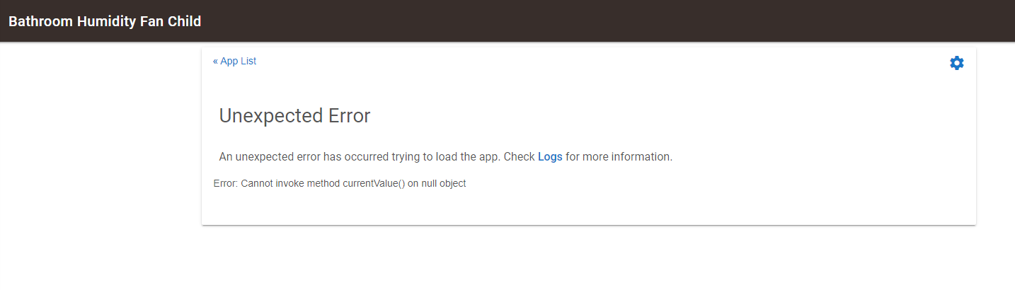
Task: Click 'for more information.' after the Logs link
Action: [619, 156]
